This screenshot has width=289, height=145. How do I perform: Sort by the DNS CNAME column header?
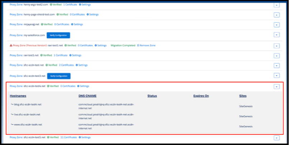87,96
